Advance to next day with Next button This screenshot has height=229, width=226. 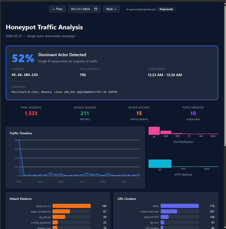pyautogui.click(x=111, y=9)
